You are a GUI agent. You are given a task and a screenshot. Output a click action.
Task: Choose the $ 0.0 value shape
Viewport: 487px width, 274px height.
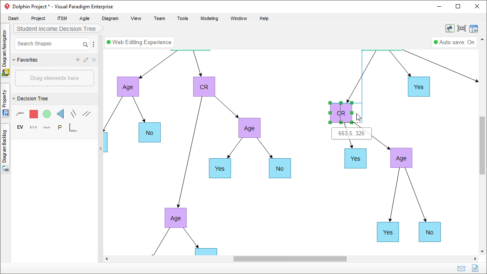33,127
